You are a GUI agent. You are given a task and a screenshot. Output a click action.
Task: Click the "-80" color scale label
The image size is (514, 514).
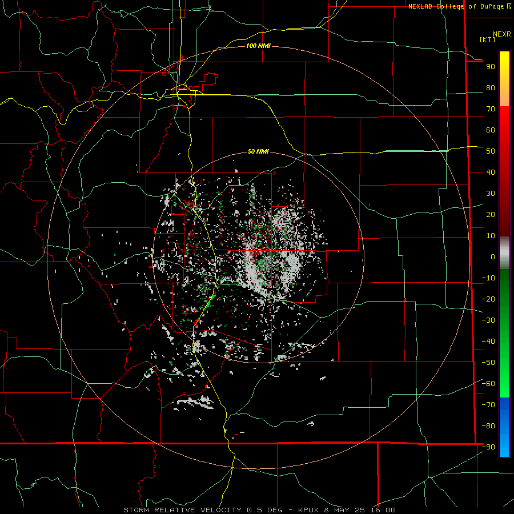pyautogui.click(x=488, y=426)
